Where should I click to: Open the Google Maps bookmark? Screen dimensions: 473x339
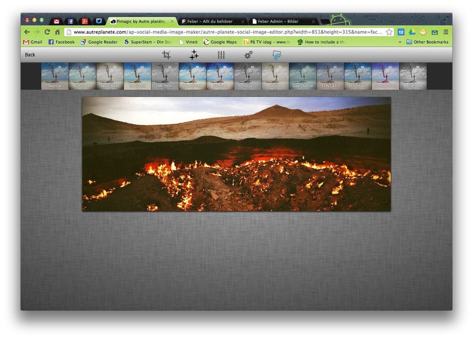(x=220, y=42)
